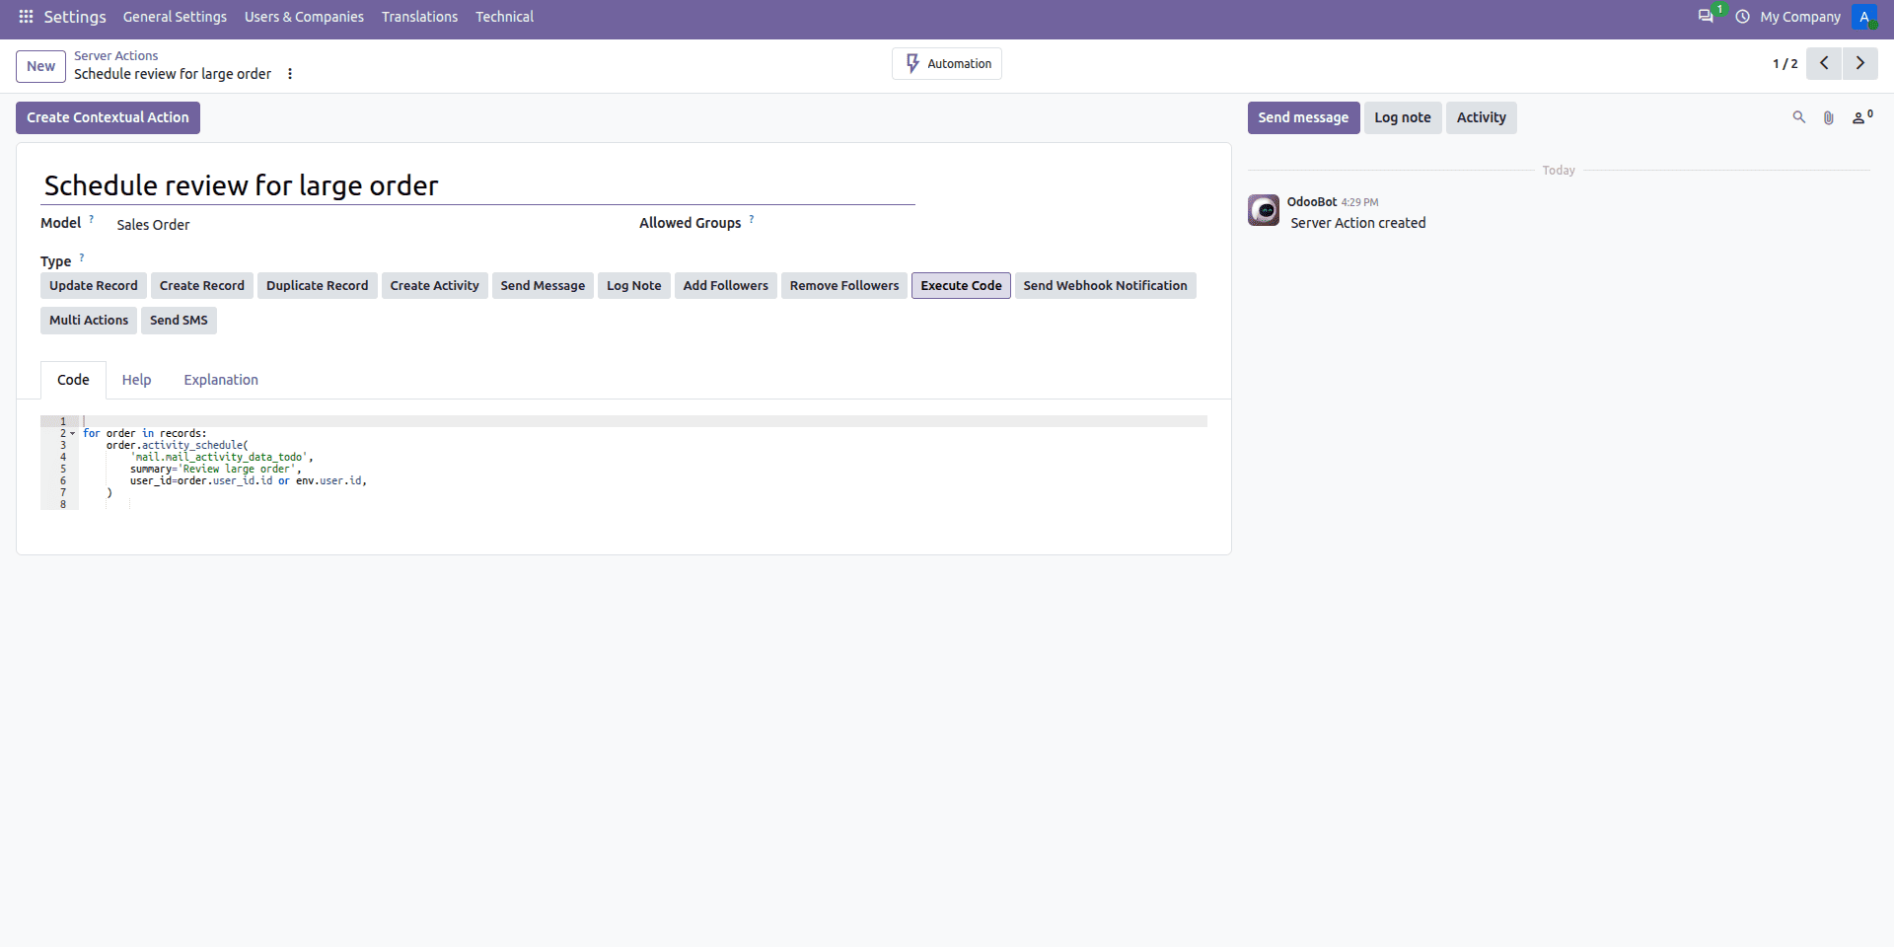Open the Translations menu
This screenshot has width=1894, height=947.
pyautogui.click(x=420, y=17)
